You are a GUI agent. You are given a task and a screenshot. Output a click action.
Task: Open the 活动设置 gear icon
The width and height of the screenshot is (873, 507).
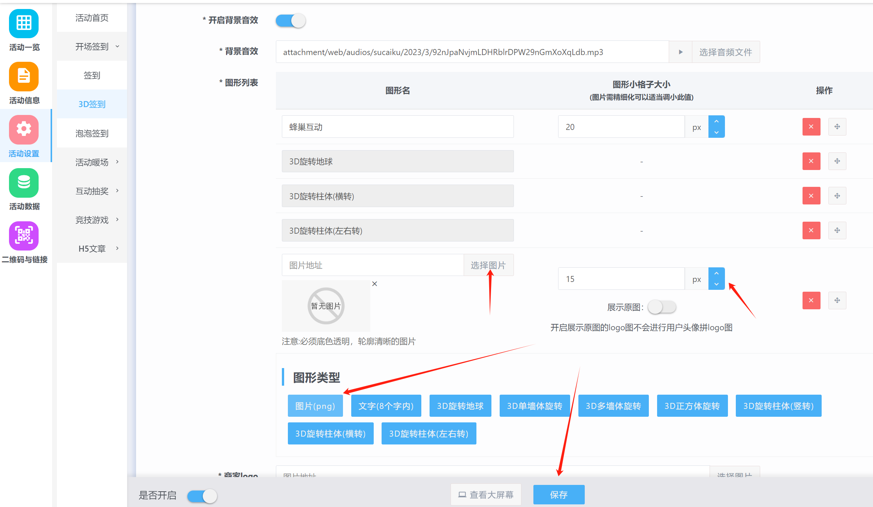[24, 130]
